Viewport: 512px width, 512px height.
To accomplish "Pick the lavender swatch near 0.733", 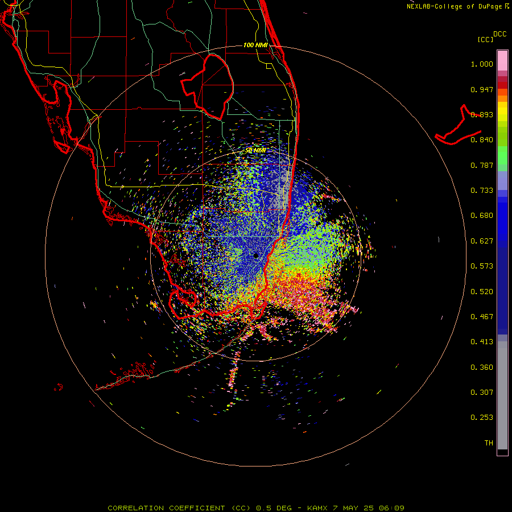I will click(x=502, y=180).
